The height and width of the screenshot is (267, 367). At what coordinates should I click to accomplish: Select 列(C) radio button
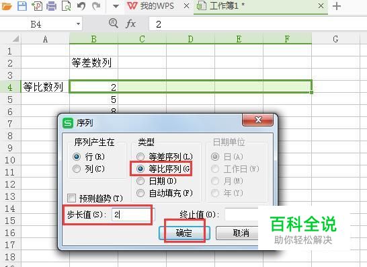point(77,169)
